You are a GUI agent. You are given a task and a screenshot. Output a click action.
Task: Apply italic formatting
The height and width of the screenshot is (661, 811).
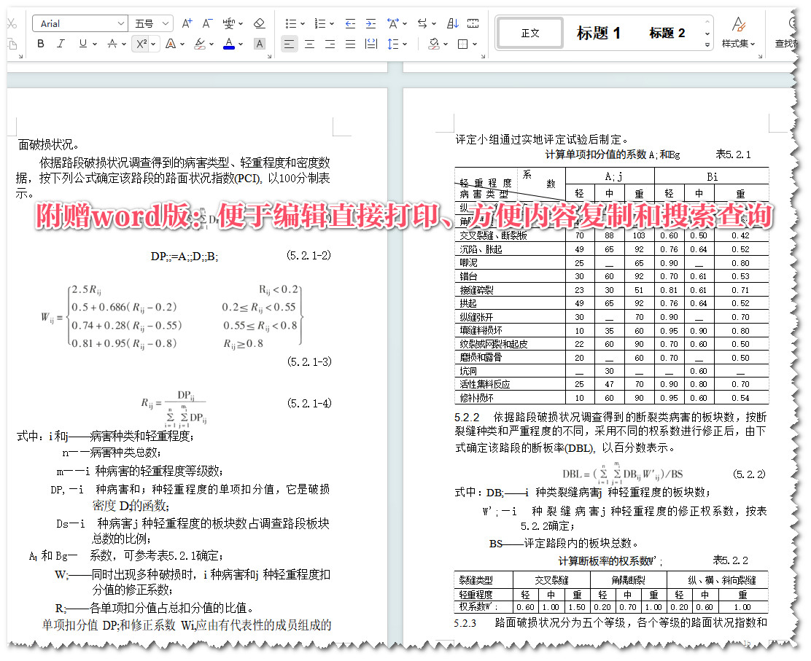(x=61, y=44)
